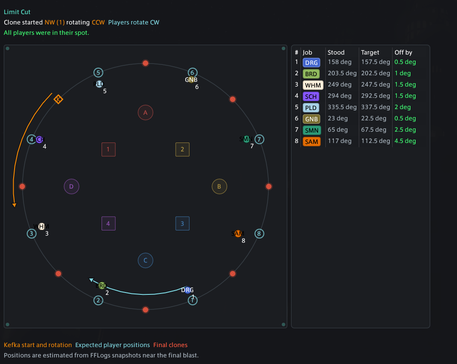Click the Kefka start and rotation legend

coord(38,345)
